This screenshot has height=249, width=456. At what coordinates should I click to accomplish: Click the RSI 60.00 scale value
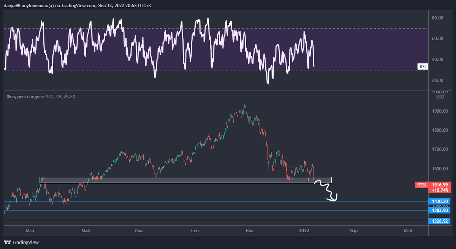tap(438, 39)
